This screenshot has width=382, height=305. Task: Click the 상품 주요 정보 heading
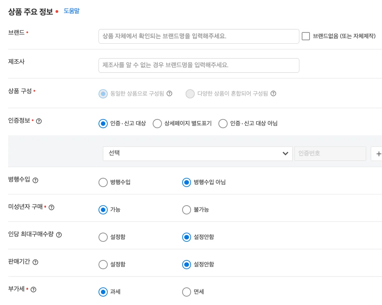(x=30, y=12)
